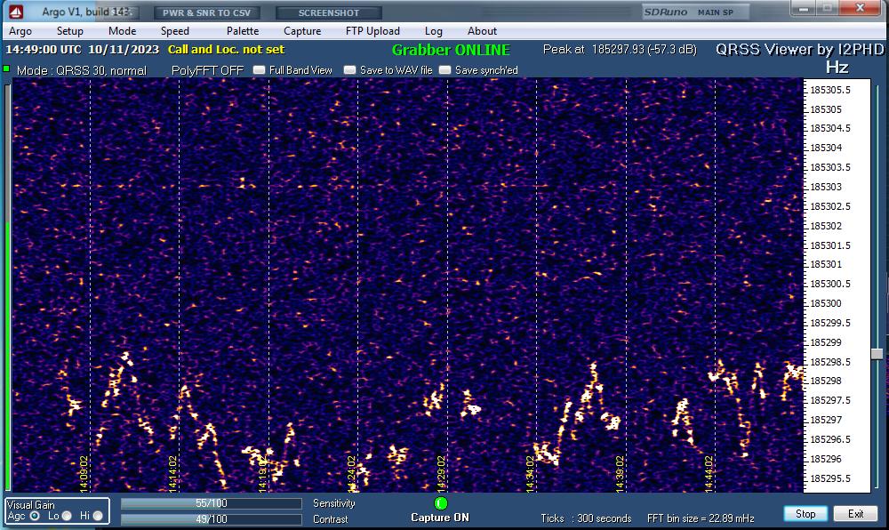Adjust the Contrast slider at 49/100
889x530 pixels.
tap(212, 519)
